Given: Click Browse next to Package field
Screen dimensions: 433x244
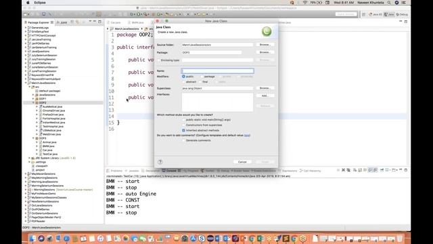Looking at the screenshot, I should (x=265, y=52).
